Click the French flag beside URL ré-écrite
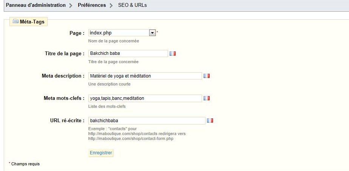349x171 pixels. pyautogui.click(x=210, y=120)
